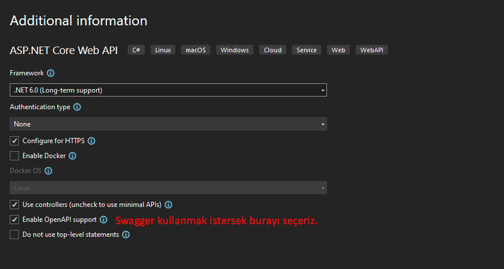Uncheck Enable OpenAPI support
The image size is (504, 269).
14,220
